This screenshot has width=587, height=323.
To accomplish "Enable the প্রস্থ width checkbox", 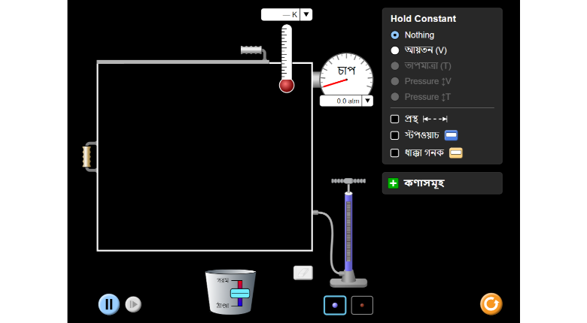I will click(394, 119).
